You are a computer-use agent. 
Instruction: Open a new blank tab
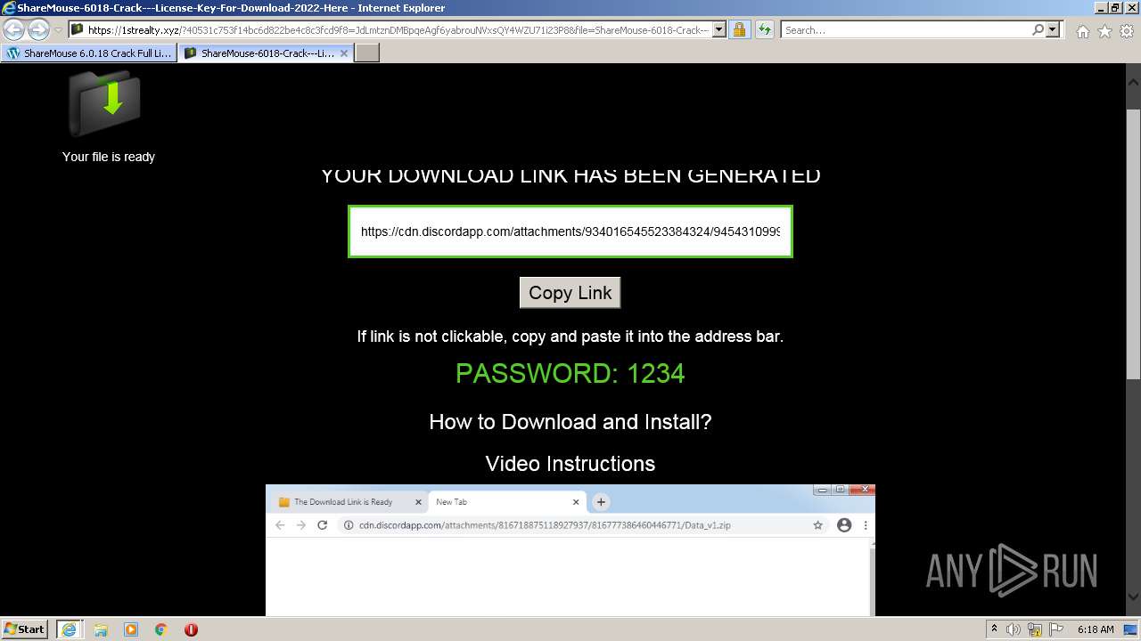tap(367, 53)
